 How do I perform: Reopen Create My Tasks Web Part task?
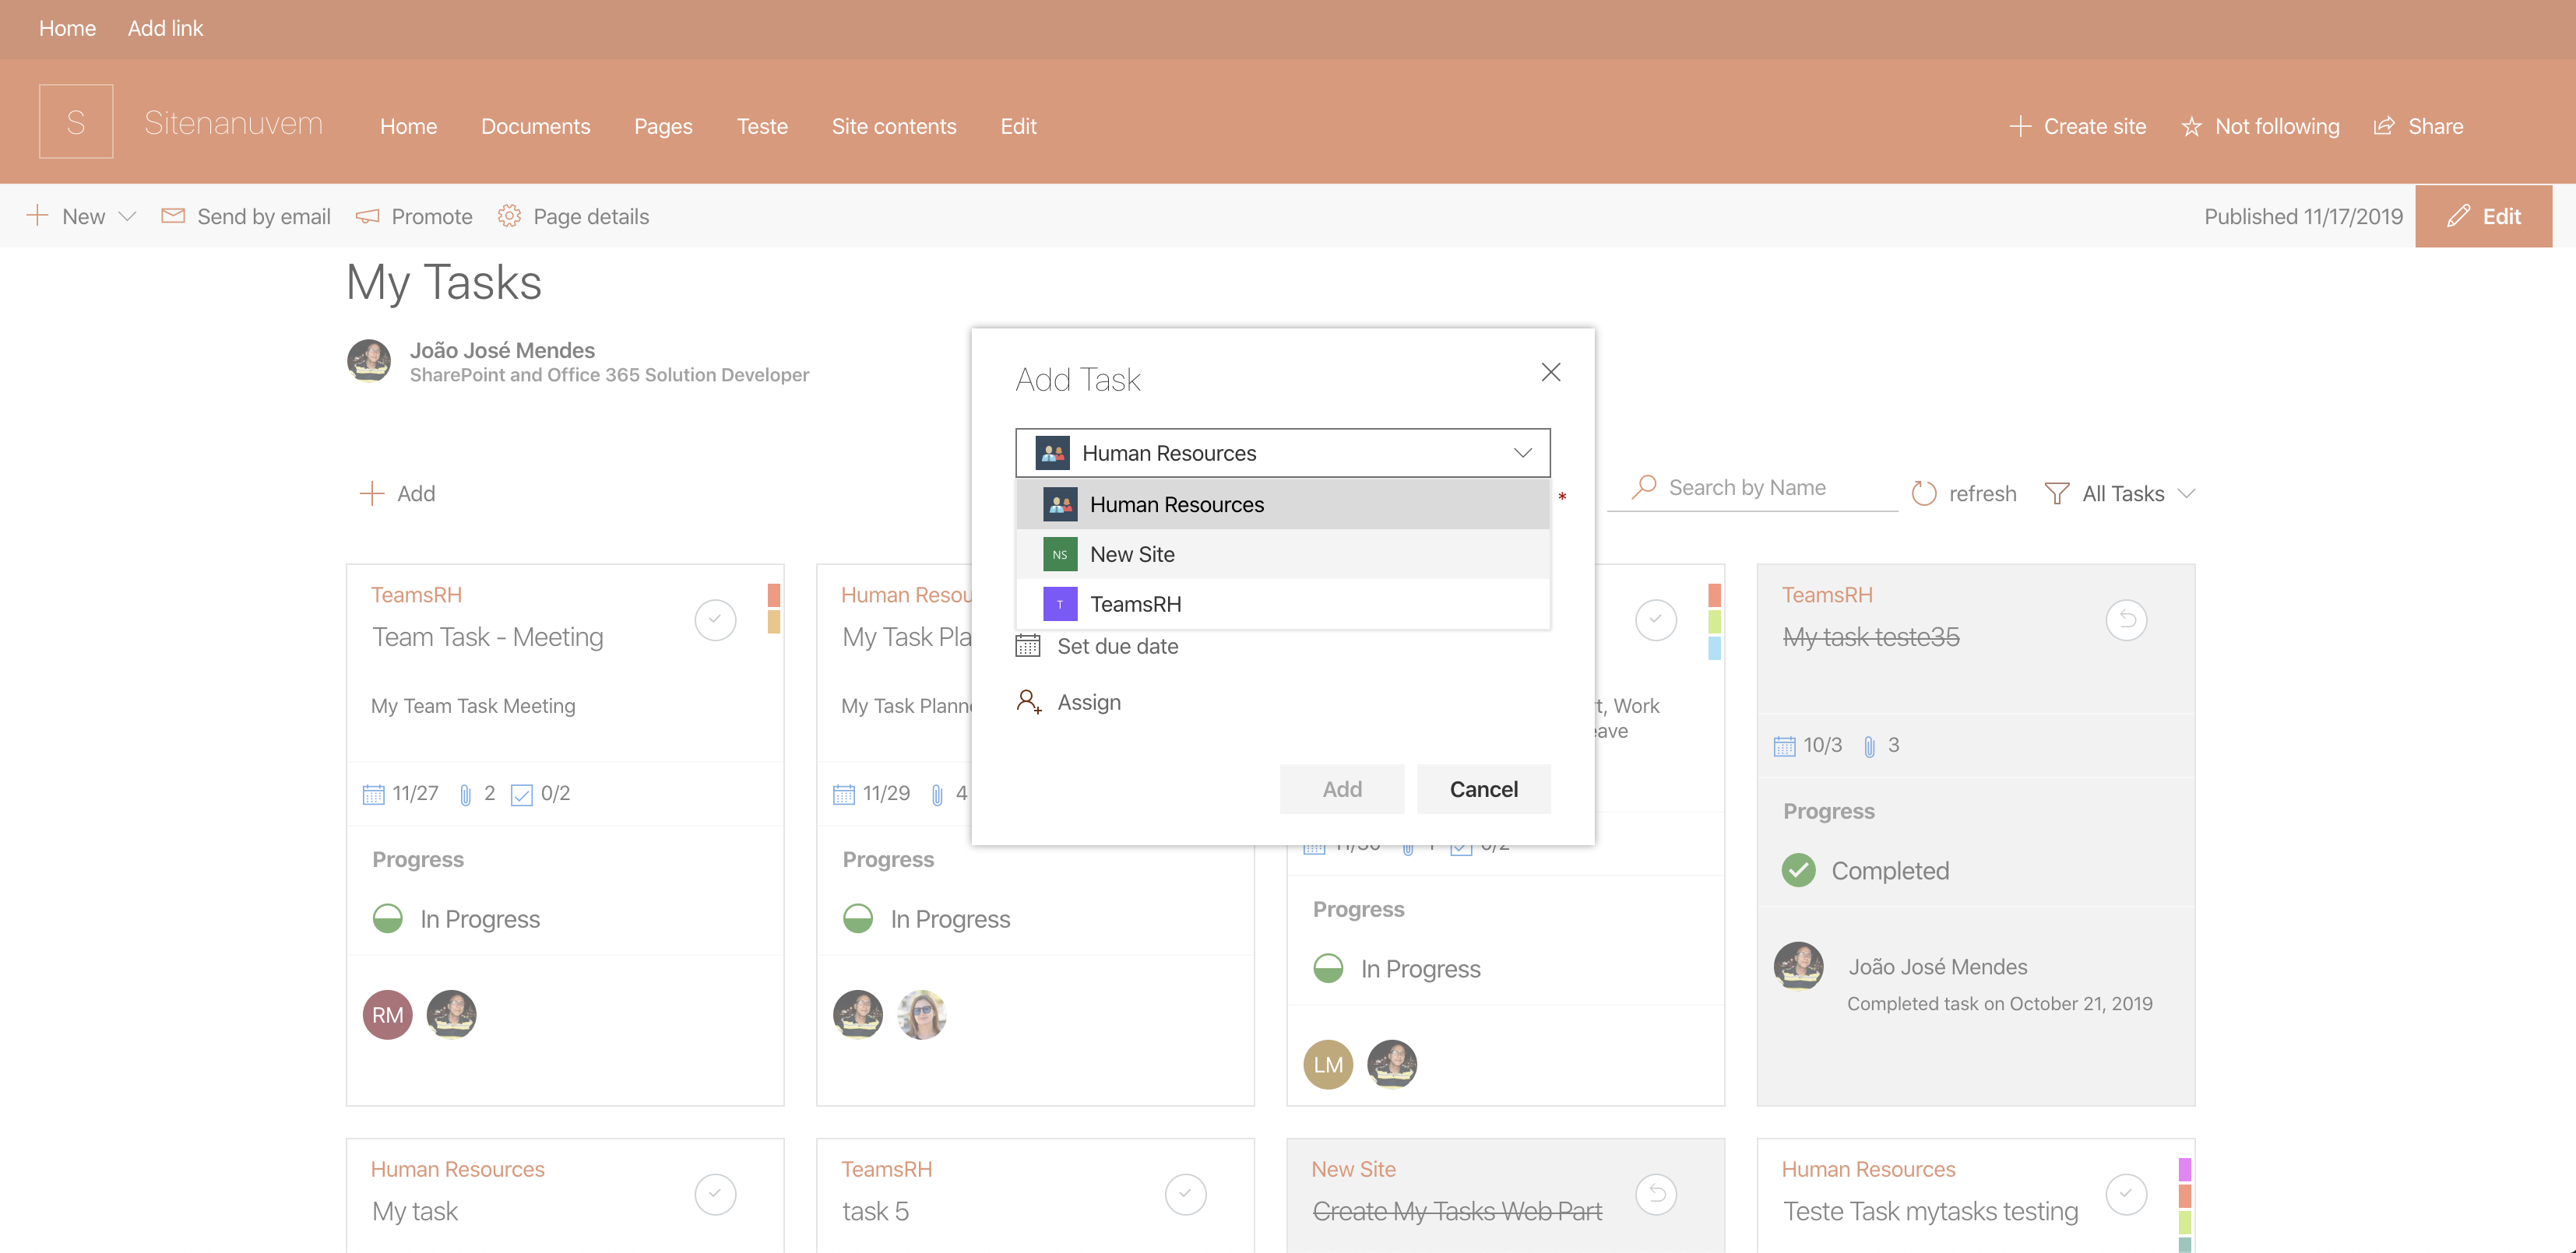coord(1656,1194)
